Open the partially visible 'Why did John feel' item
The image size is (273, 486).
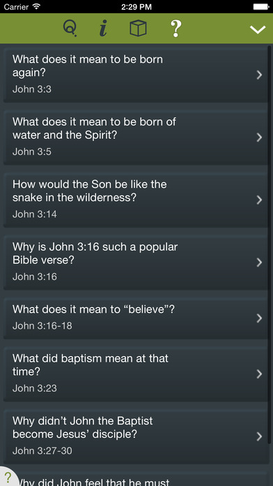tap(135, 479)
